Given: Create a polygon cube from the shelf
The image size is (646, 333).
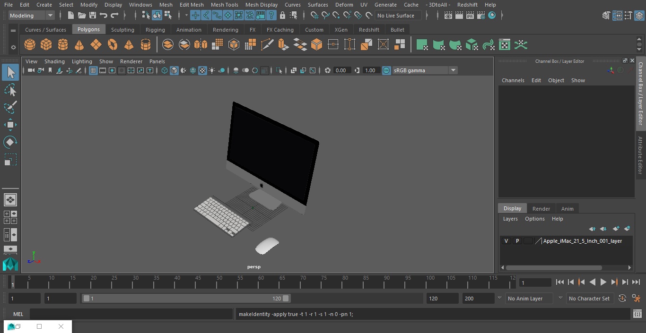Looking at the screenshot, I should (46, 45).
